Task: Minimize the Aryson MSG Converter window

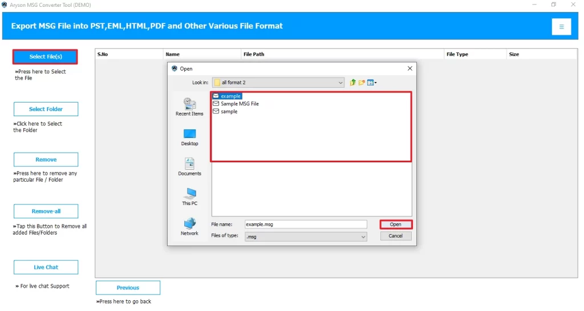Action: pos(534,5)
